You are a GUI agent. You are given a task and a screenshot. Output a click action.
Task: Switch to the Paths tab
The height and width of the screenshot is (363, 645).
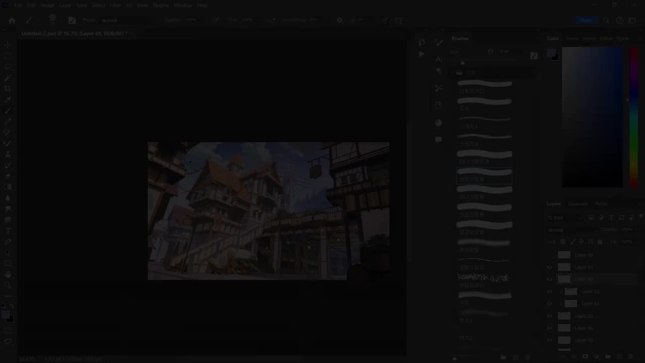point(601,204)
